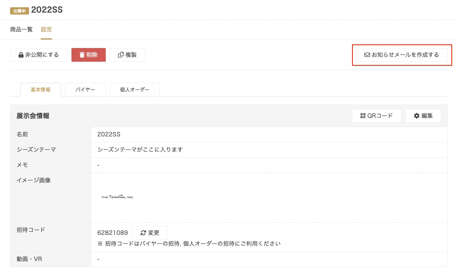This screenshot has height=272, width=476.
Task: Click the 複製 button
Action: [128, 55]
